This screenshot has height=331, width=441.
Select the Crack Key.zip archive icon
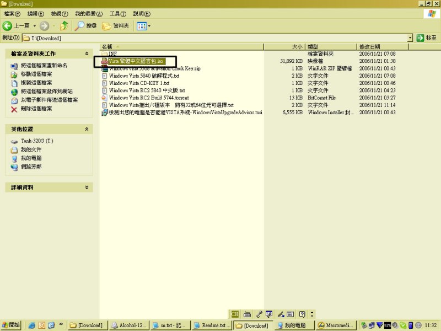105,68
